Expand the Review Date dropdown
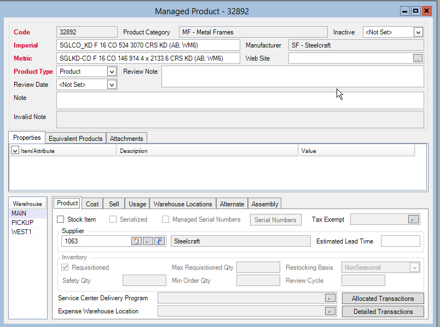Viewport: 440px width, 327px height. (x=112, y=85)
